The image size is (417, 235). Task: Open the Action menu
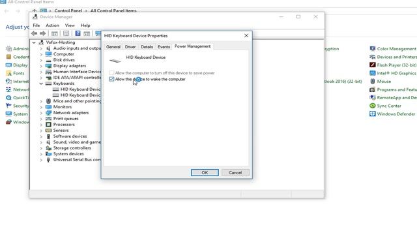click(x=52, y=25)
